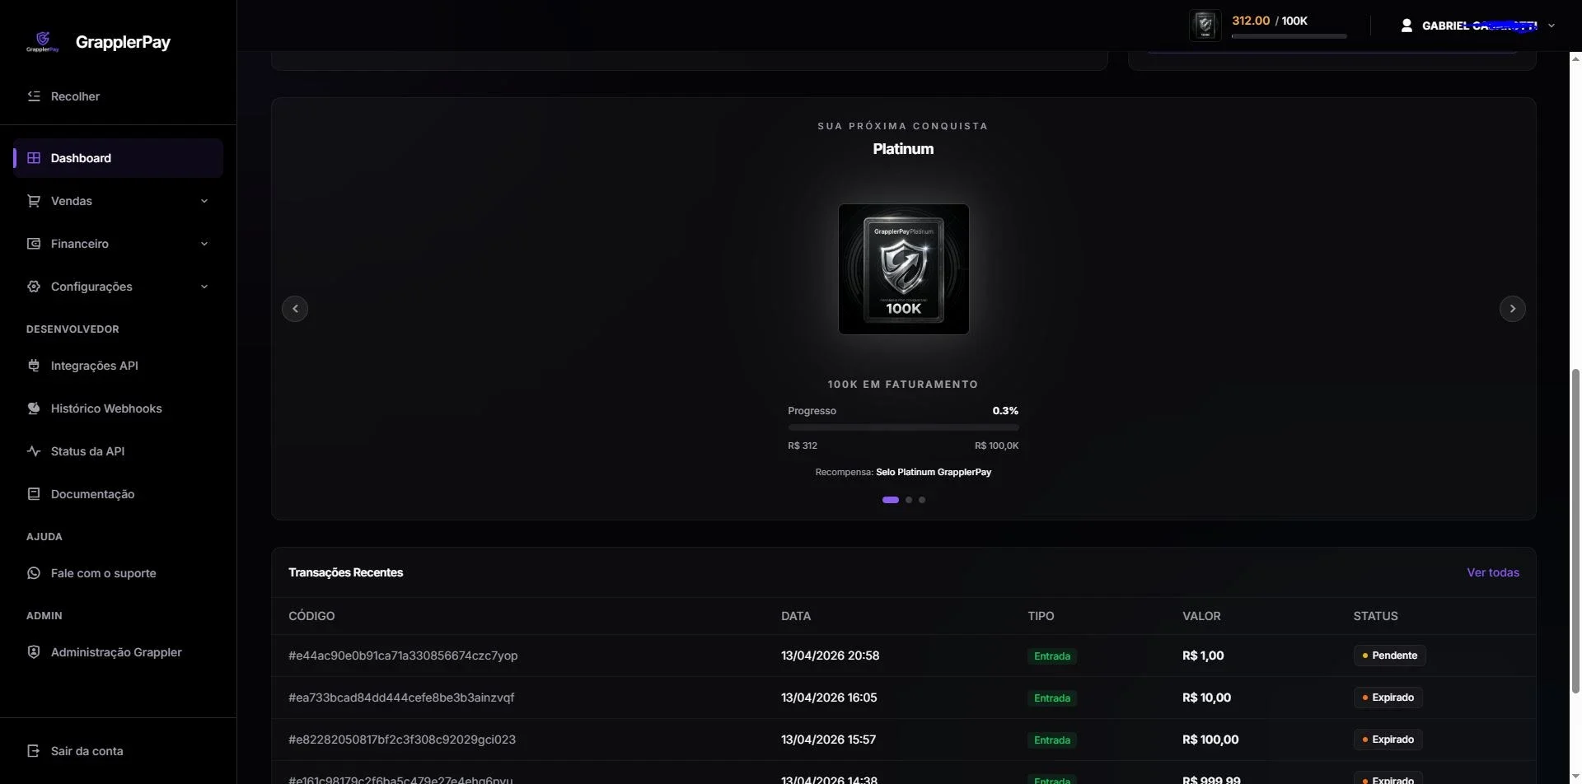Click the Fale com o suporte WhatsApp icon

click(x=34, y=573)
